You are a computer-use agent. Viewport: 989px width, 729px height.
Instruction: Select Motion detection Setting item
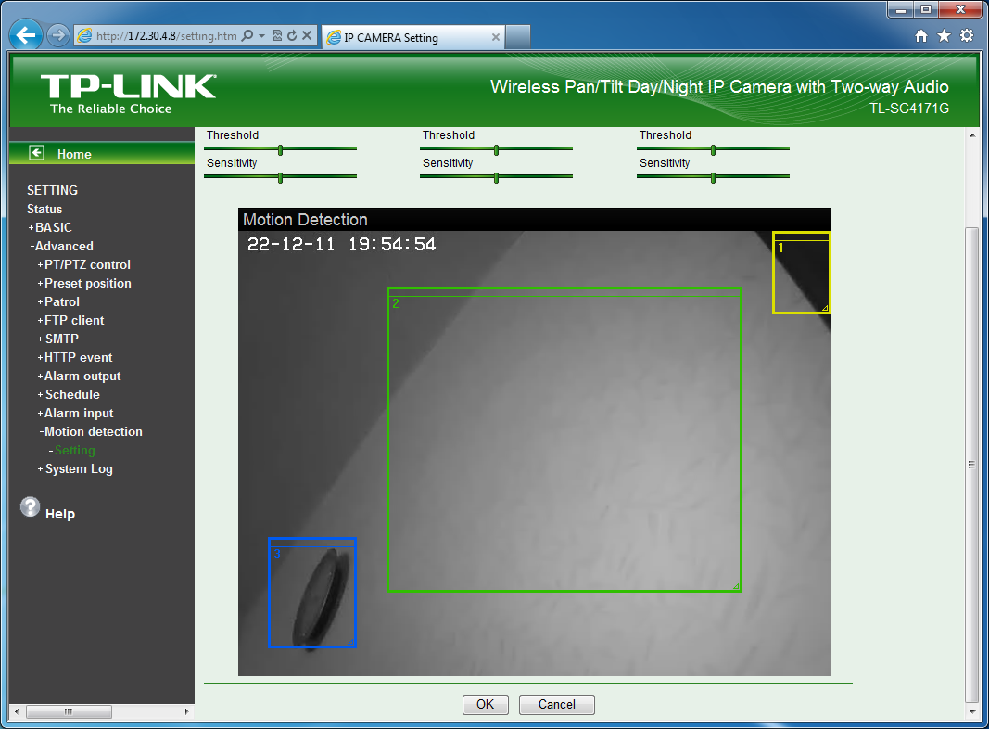click(x=74, y=450)
